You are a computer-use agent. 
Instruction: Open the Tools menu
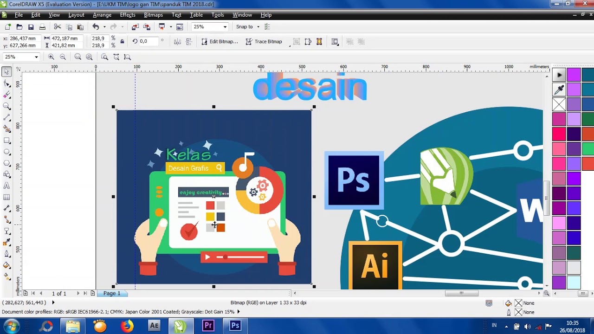click(x=218, y=15)
